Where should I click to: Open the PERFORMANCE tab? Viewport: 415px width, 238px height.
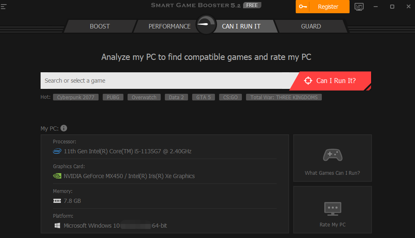coord(169,26)
